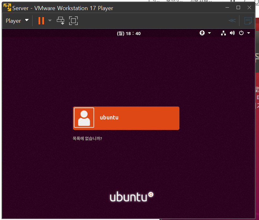Click the VMware application logo icon

pyautogui.click(x=7, y=8)
